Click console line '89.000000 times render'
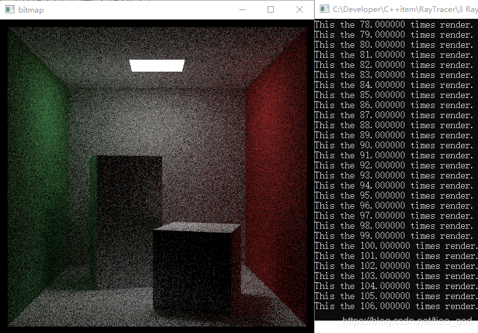Image resolution: width=478 pixels, height=333 pixels. coord(394,135)
